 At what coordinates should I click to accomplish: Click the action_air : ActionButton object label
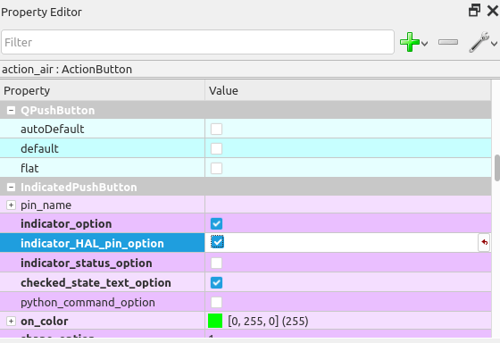[67, 70]
